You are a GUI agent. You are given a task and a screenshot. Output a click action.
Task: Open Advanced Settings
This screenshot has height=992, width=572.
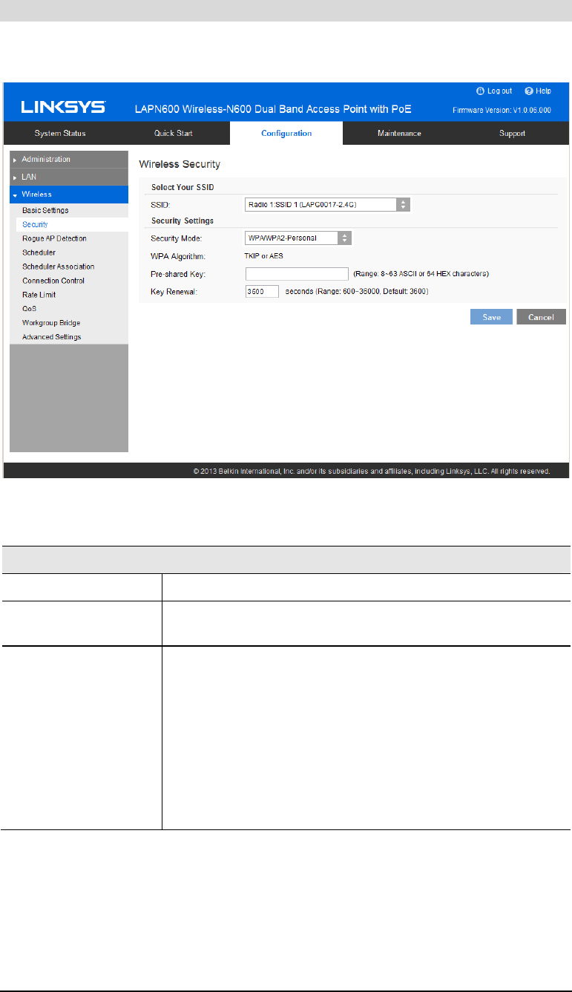tap(52, 337)
